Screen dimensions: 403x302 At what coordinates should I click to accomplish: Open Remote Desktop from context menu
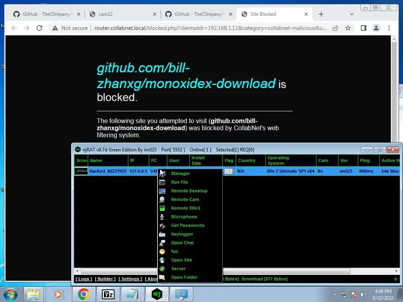click(190, 191)
